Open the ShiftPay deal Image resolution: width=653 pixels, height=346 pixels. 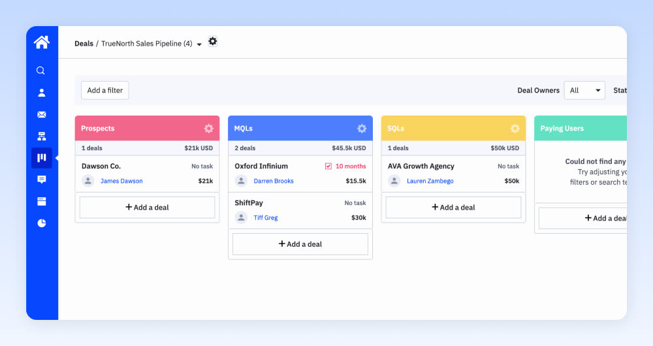tap(249, 203)
